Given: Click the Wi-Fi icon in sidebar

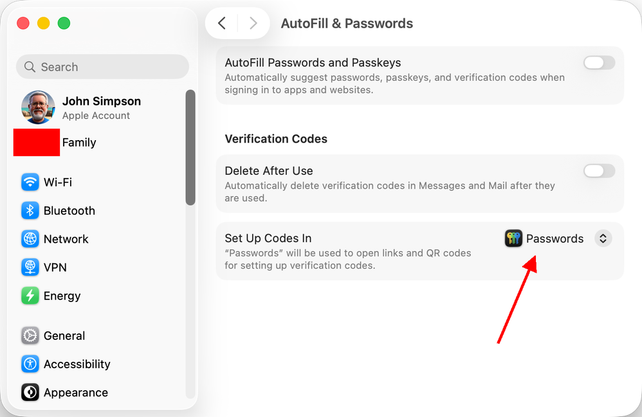Looking at the screenshot, I should 30,182.
